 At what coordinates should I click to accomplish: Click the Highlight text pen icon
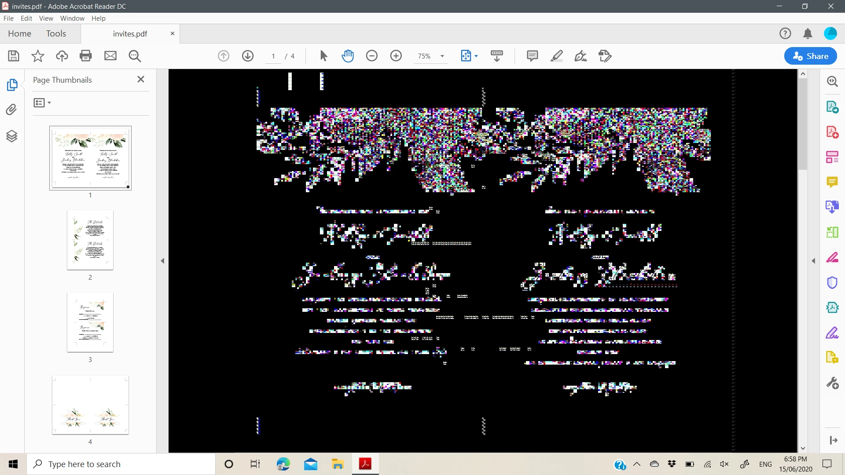tap(556, 56)
